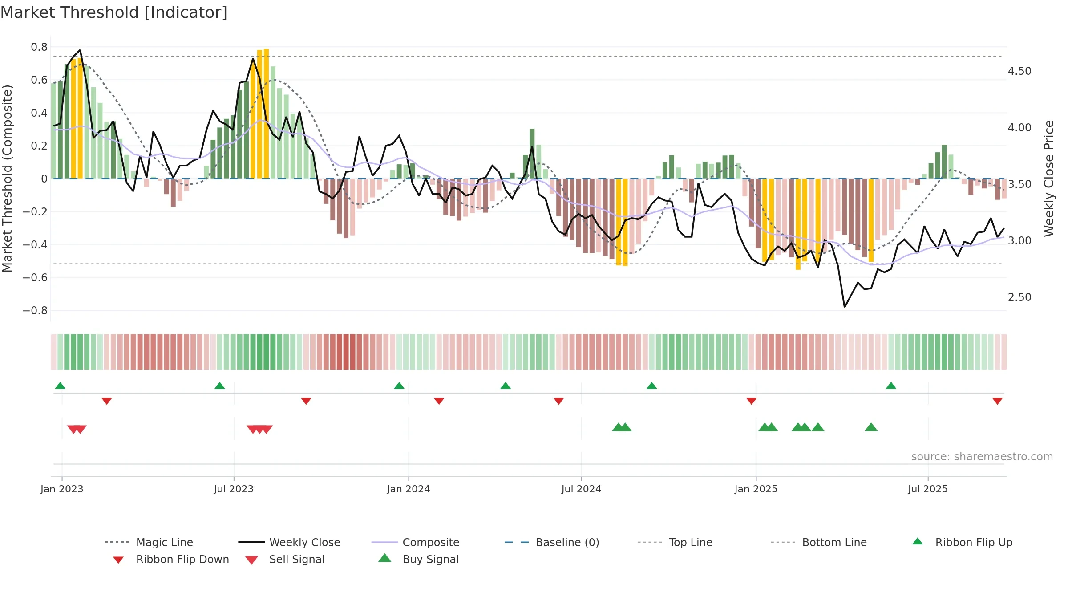Click the 0.8 composite axis label

point(39,47)
